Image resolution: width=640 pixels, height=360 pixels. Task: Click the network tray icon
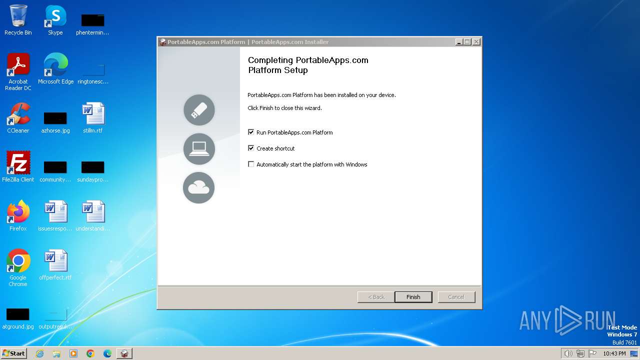[580, 353]
